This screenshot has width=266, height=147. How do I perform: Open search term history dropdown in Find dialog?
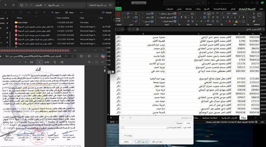[x=123, y=127]
